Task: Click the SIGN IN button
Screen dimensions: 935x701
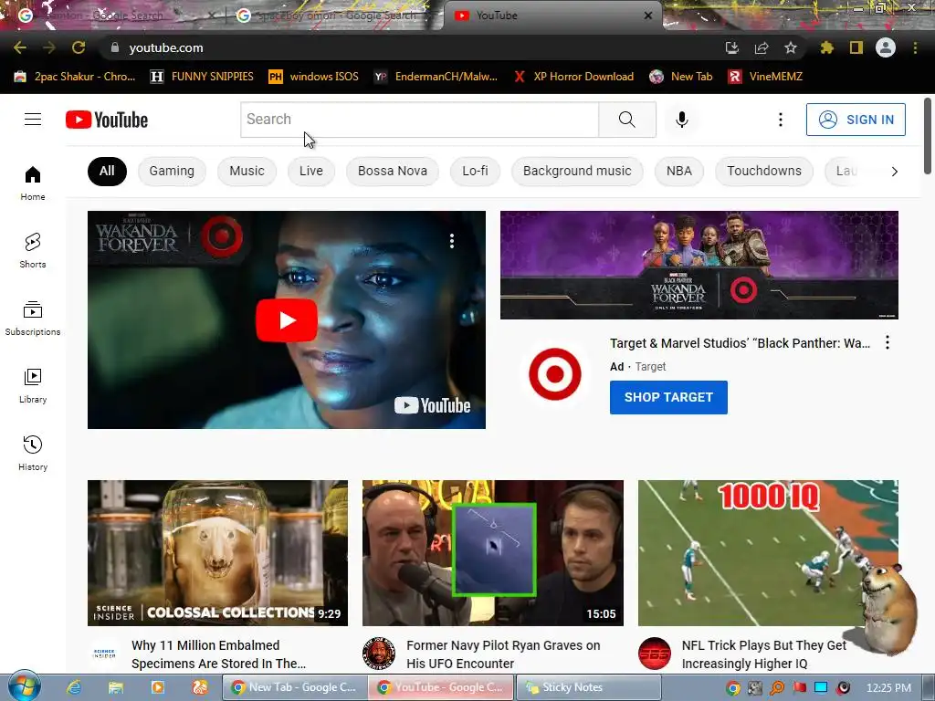Action: [x=856, y=120]
